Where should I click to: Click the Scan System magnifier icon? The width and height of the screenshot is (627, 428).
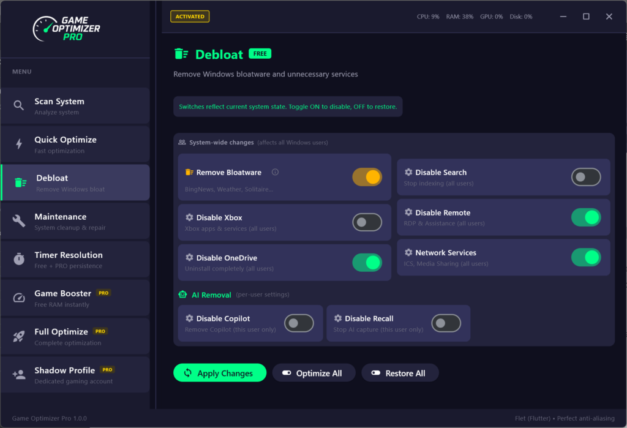[x=19, y=106]
